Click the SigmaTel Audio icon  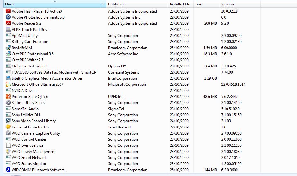(8, 109)
